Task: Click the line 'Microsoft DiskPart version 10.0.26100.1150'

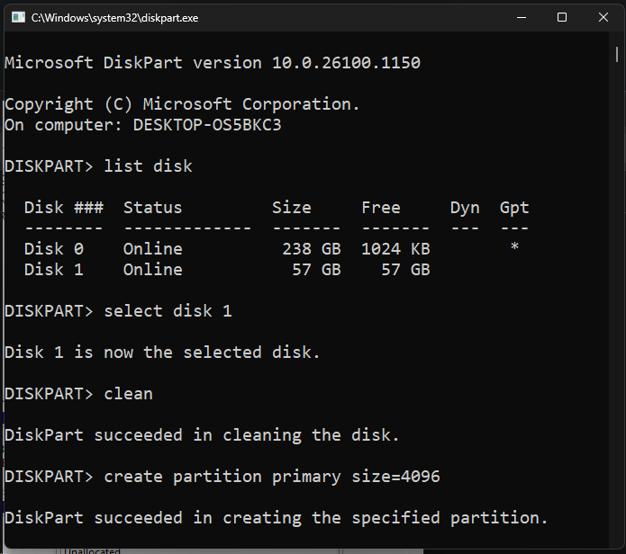Action: coord(213,63)
